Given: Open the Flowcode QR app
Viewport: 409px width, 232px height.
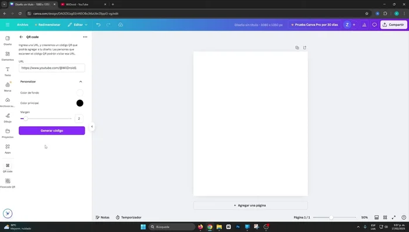Looking at the screenshot, I should tap(8, 183).
